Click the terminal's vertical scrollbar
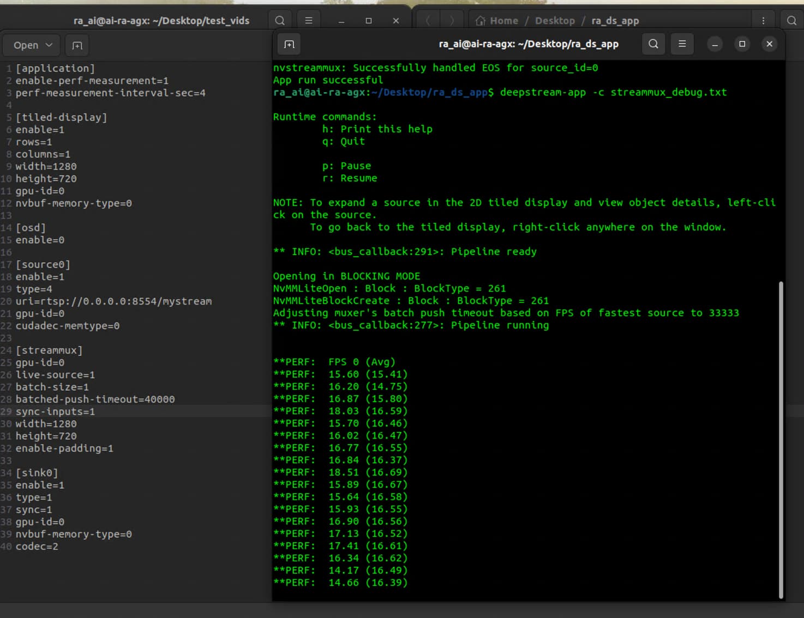The height and width of the screenshot is (618, 804). coord(781,439)
